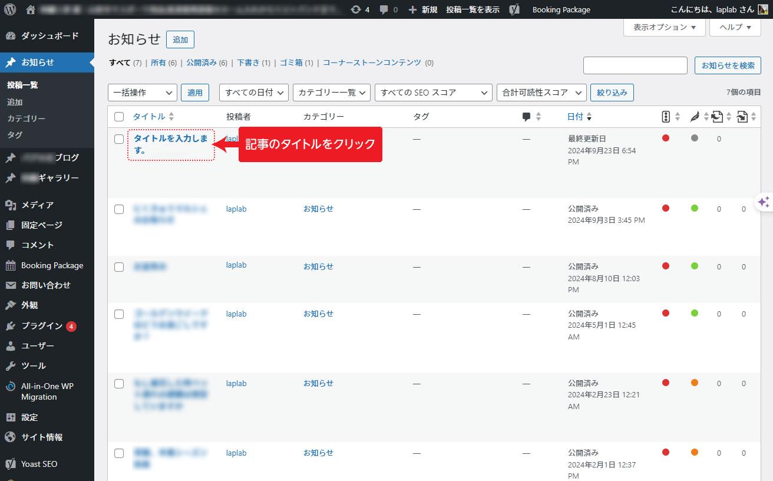Click the updates refresh icon showing 4

[x=357, y=9]
